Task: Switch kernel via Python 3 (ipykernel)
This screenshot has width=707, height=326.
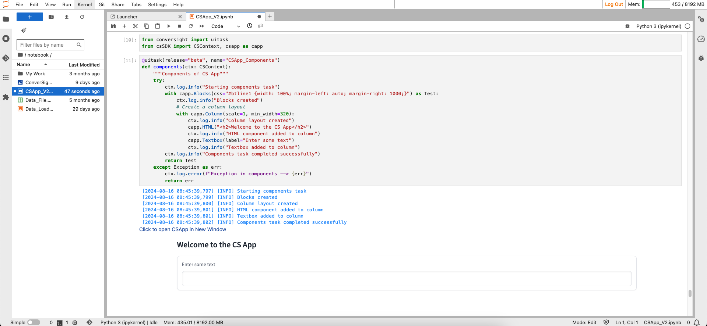Action: 659,26
